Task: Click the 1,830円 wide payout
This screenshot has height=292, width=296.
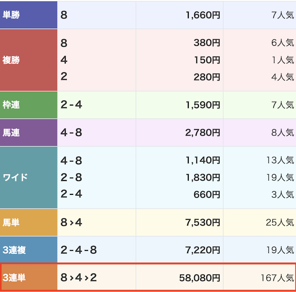Action: [x=203, y=177]
